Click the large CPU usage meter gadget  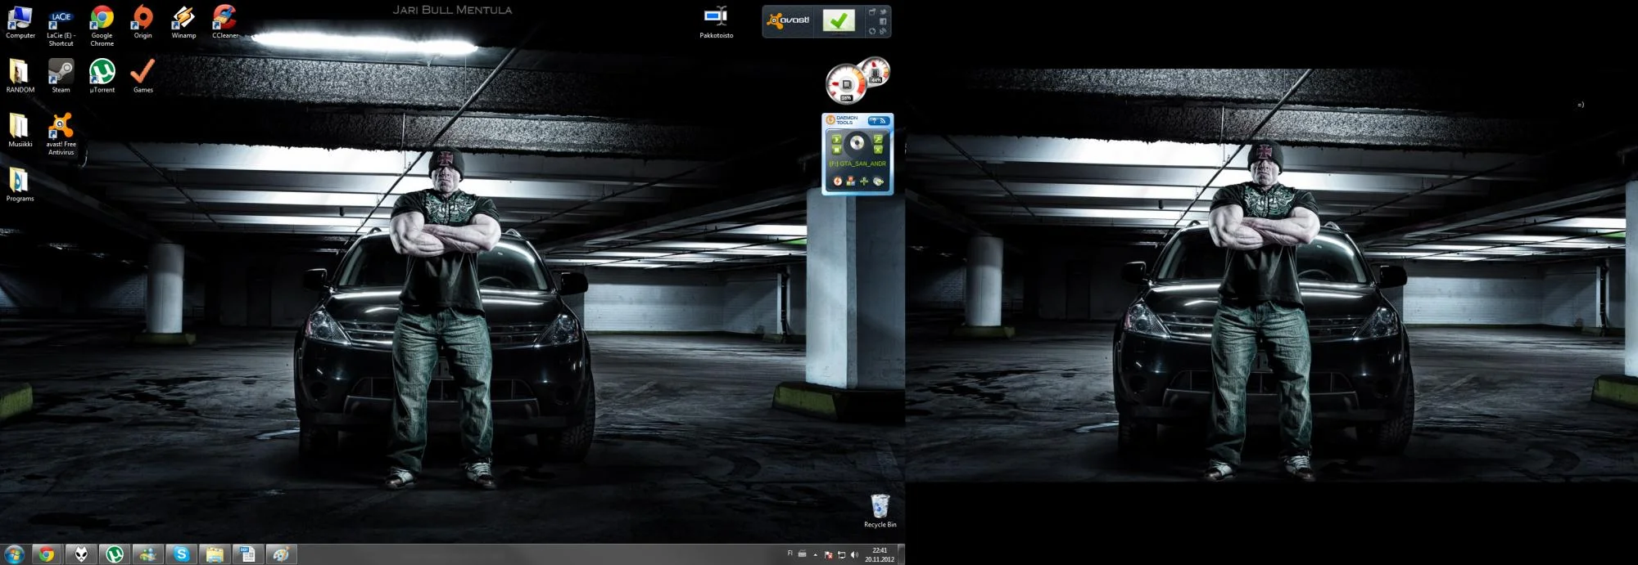click(845, 84)
